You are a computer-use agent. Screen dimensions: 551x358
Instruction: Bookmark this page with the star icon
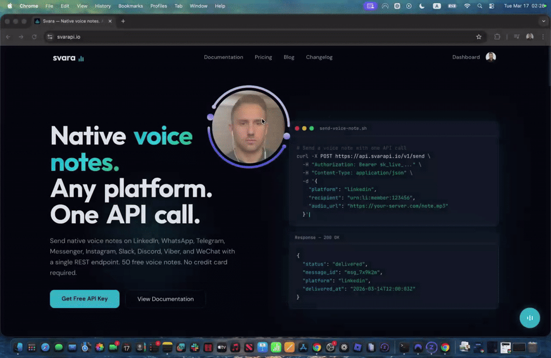click(478, 37)
